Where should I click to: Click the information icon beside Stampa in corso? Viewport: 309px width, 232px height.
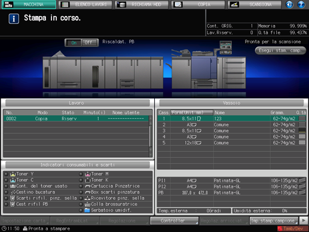14,19
